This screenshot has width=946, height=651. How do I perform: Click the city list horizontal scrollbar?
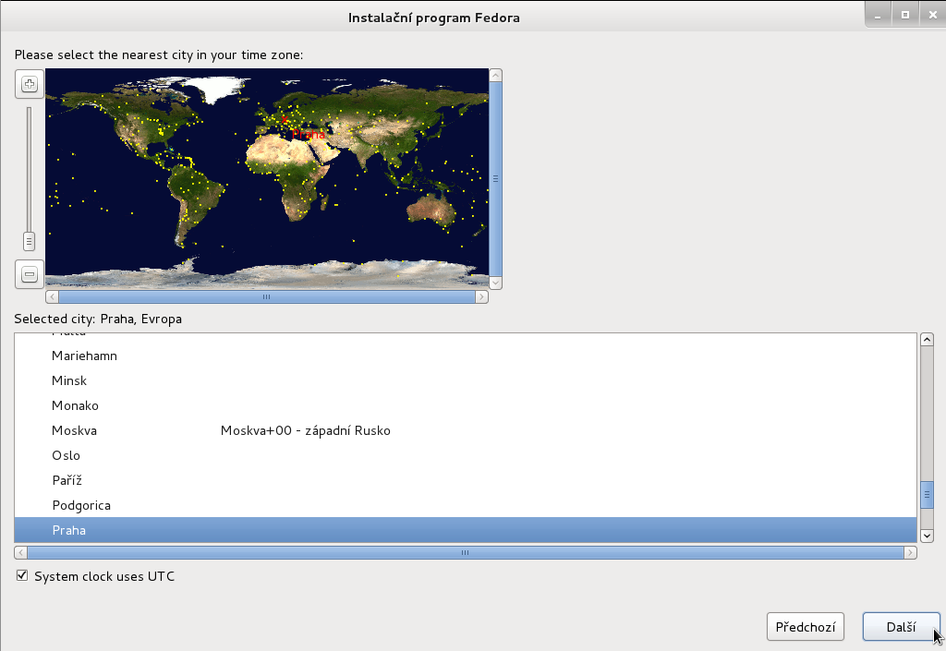tap(465, 552)
